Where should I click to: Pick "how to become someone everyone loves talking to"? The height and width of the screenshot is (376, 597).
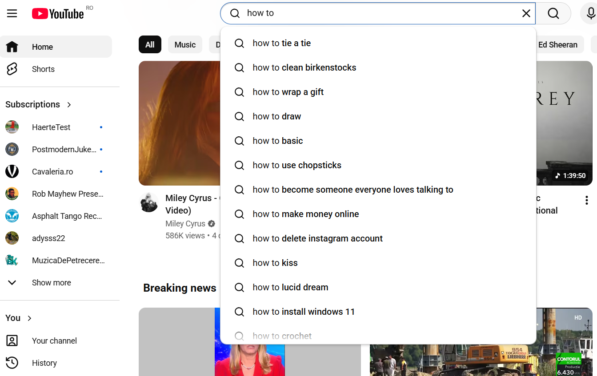[x=378, y=190]
